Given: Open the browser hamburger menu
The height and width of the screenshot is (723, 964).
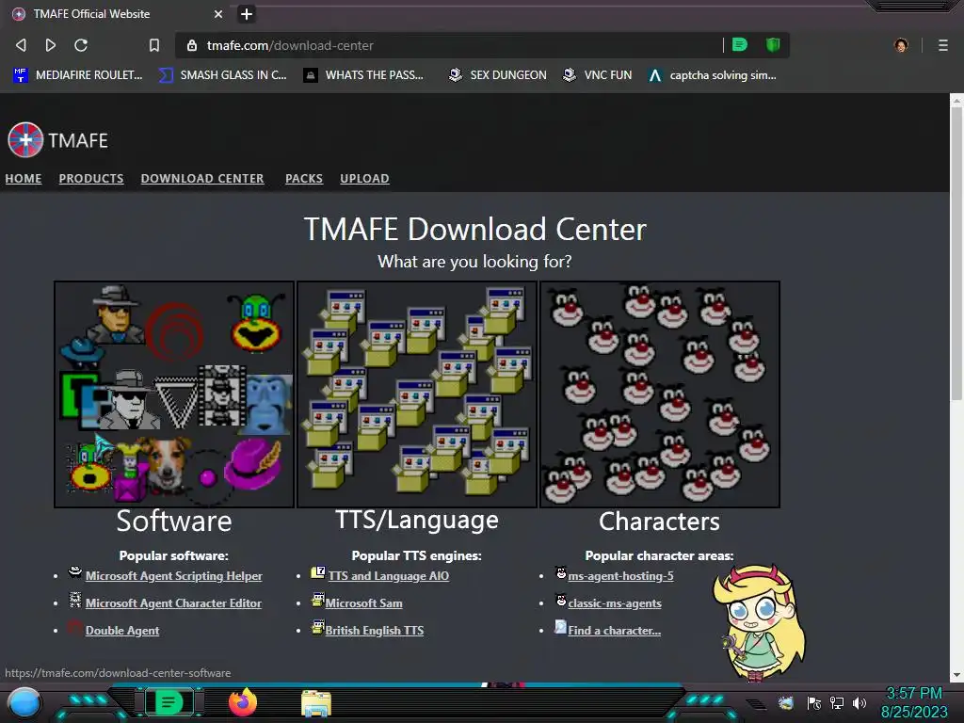Looking at the screenshot, I should click(x=943, y=45).
